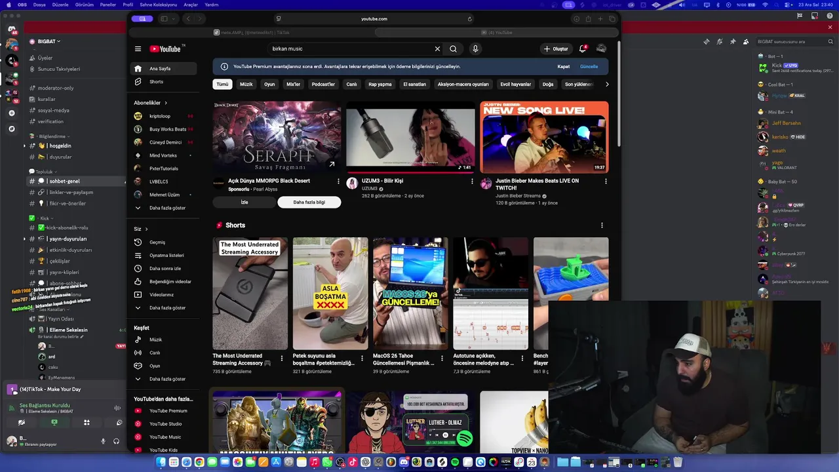
Task: Click Daha fazla bilgi on ad
Action: point(309,203)
